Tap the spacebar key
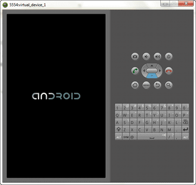The height and width of the screenshot is (185, 196). pos(152,137)
